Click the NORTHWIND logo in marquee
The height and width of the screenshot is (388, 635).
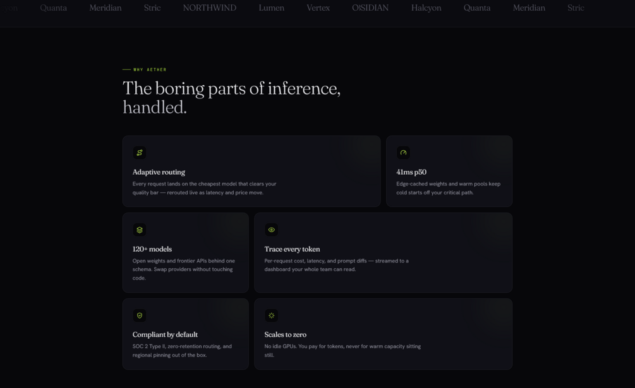coord(209,8)
